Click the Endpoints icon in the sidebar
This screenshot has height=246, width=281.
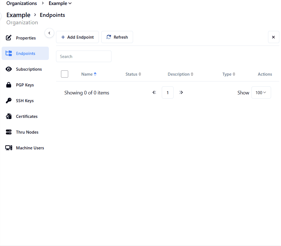pyautogui.click(x=9, y=53)
